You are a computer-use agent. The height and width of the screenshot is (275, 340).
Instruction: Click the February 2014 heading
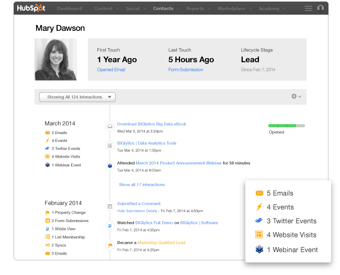tap(63, 203)
